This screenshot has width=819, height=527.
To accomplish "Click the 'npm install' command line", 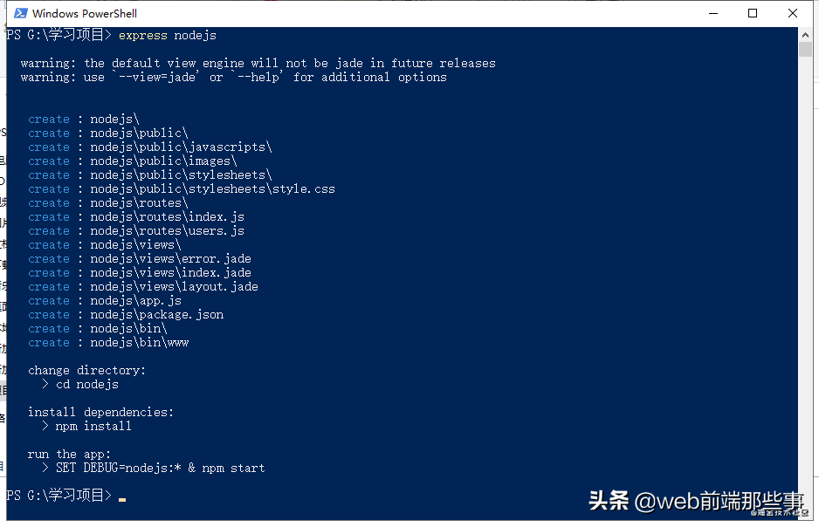I will [x=93, y=426].
